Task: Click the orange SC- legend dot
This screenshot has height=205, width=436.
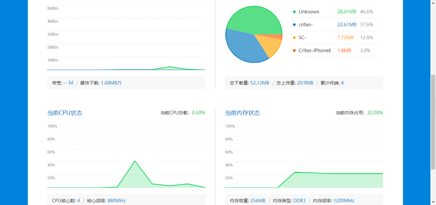Action: tap(294, 37)
